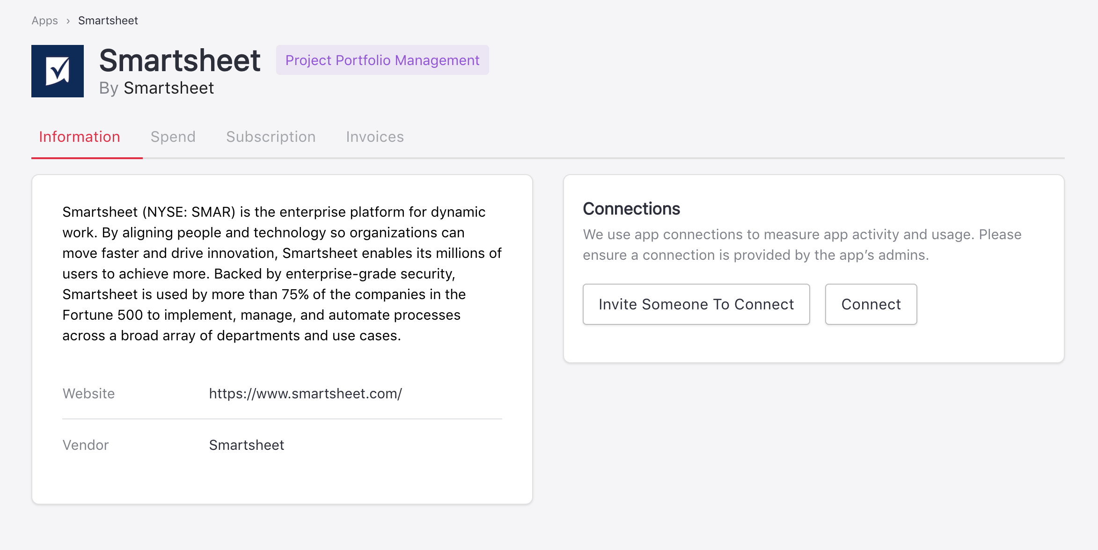This screenshot has height=550, width=1098.
Task: Click the Smartsheet description paragraph
Action: click(282, 274)
